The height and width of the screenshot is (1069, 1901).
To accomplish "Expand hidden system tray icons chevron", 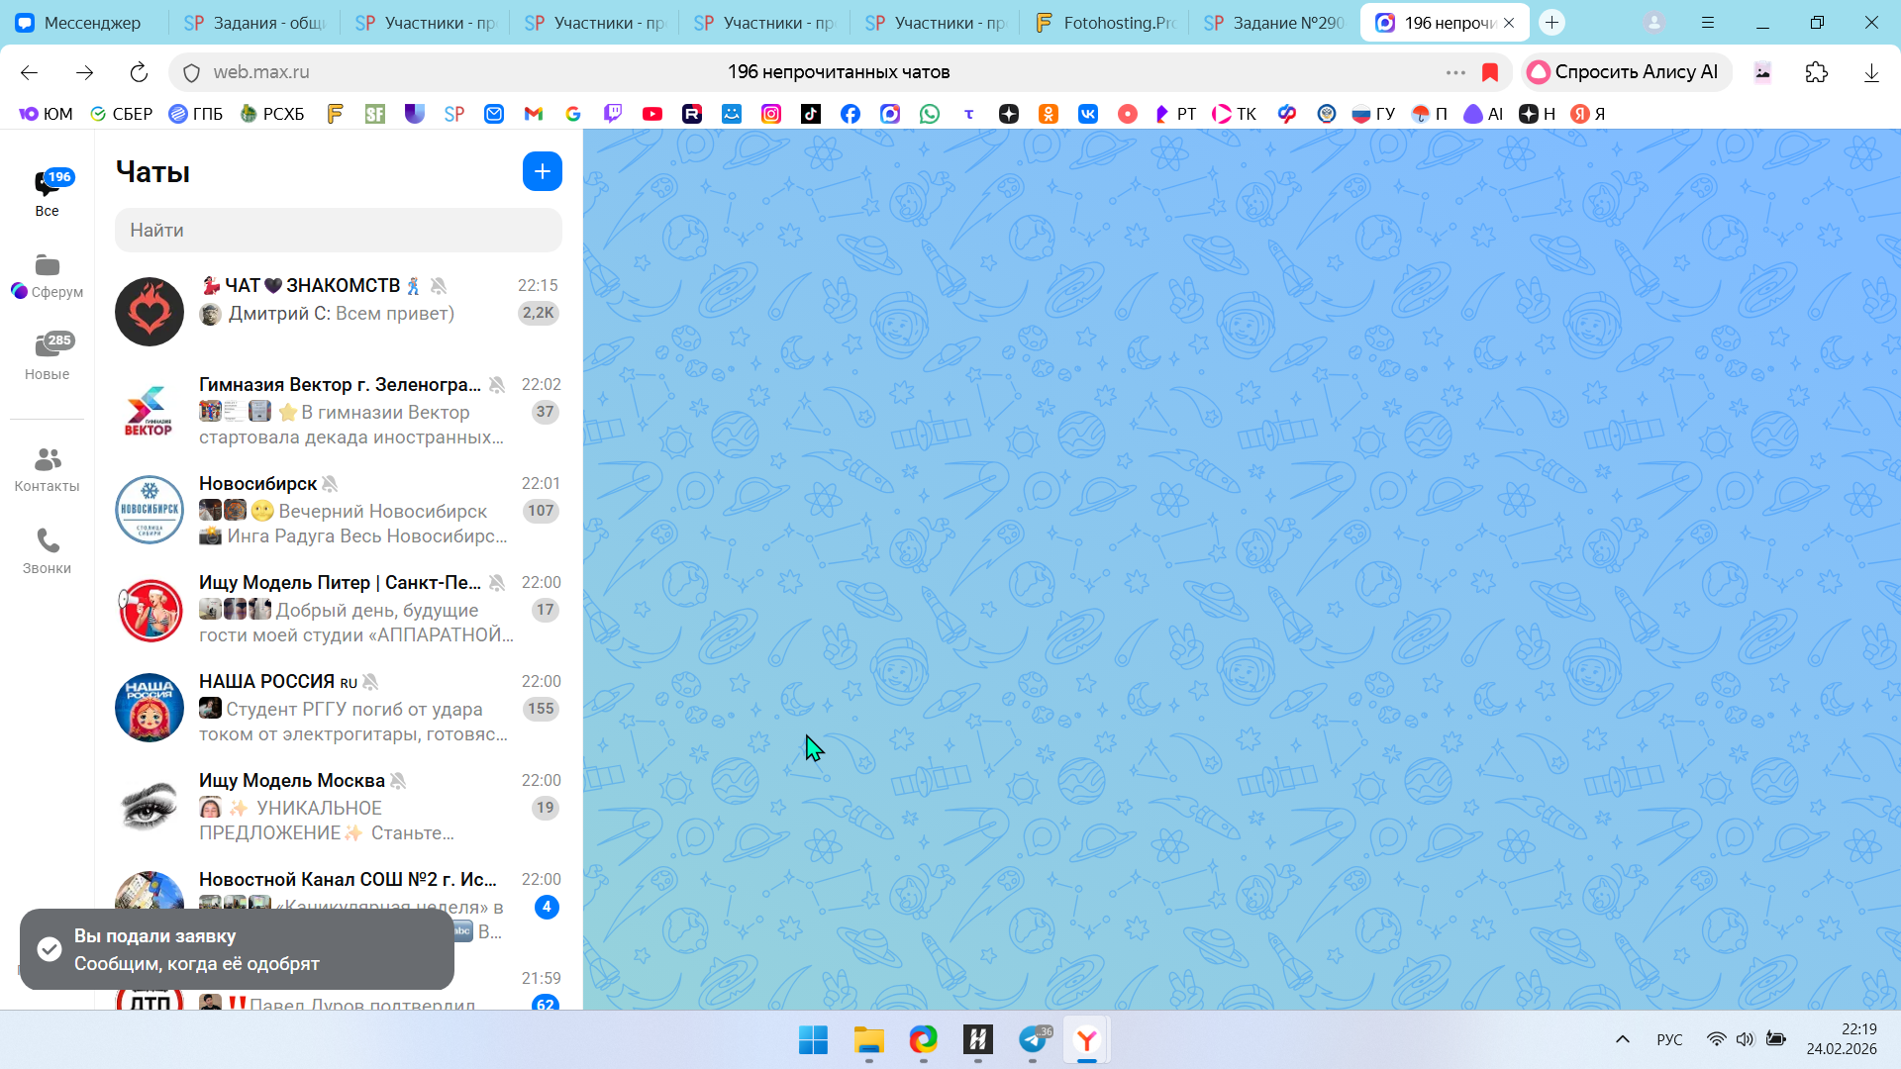I will (x=1622, y=1039).
